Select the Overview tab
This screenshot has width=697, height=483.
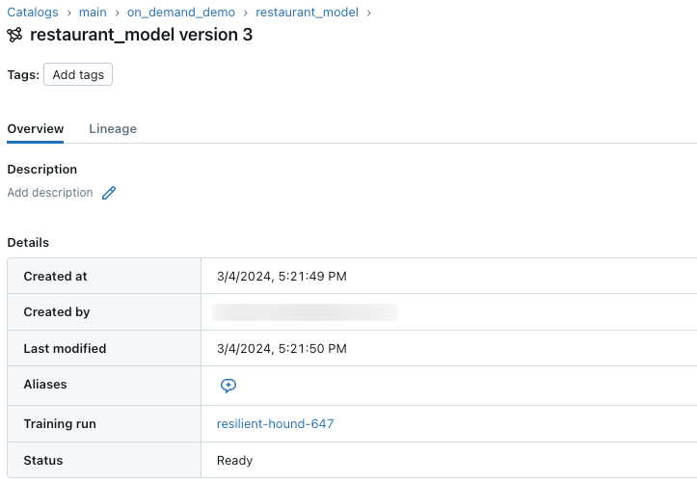(36, 129)
